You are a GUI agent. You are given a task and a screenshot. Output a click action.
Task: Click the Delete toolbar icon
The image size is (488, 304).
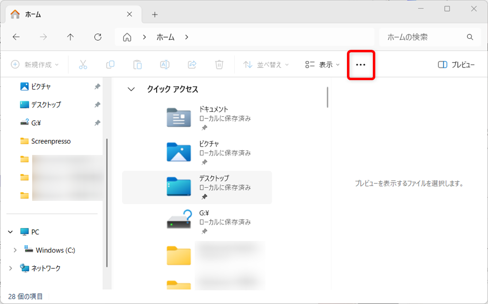point(219,64)
